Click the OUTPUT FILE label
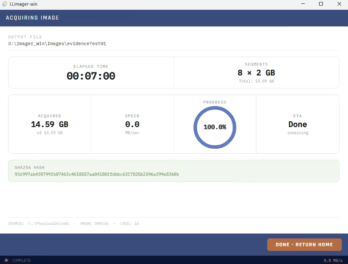Image resolution: width=348 pixels, height=264 pixels. [25, 37]
